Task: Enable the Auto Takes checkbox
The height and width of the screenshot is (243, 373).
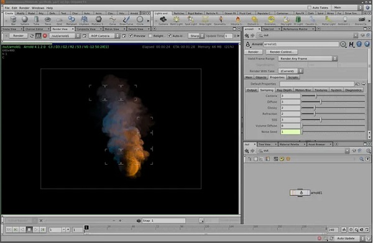Action: (x=309, y=7)
